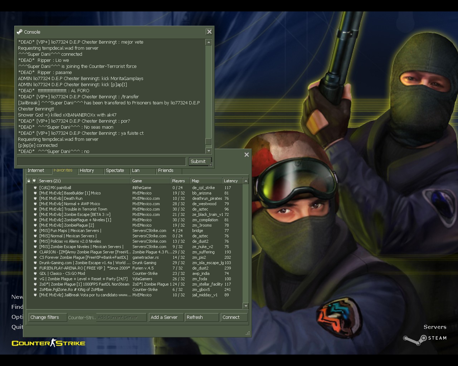Image resolution: width=458 pixels, height=366 pixels.
Task: Click the shield icon beside ZombiePlague + Niveles [1]
Action: (35, 220)
